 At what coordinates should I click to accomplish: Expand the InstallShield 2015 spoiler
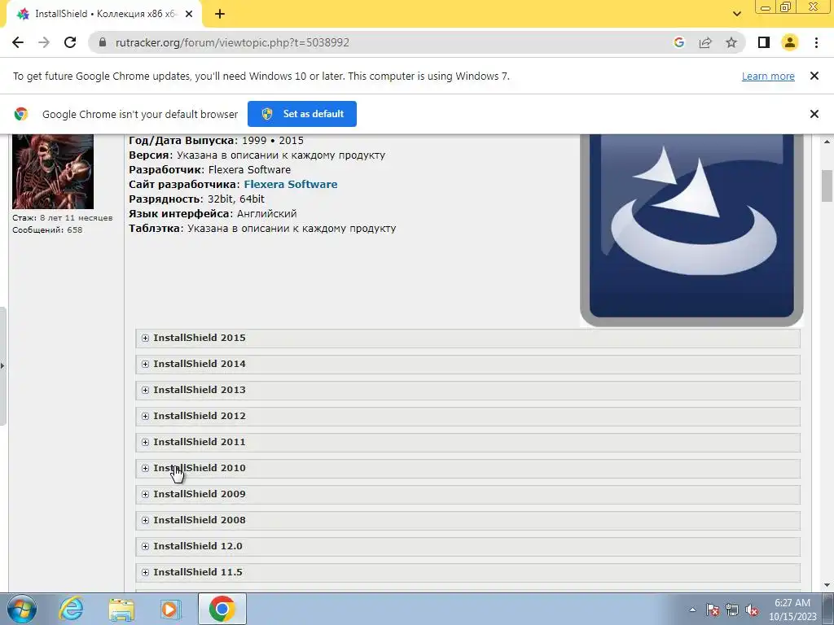pos(468,338)
